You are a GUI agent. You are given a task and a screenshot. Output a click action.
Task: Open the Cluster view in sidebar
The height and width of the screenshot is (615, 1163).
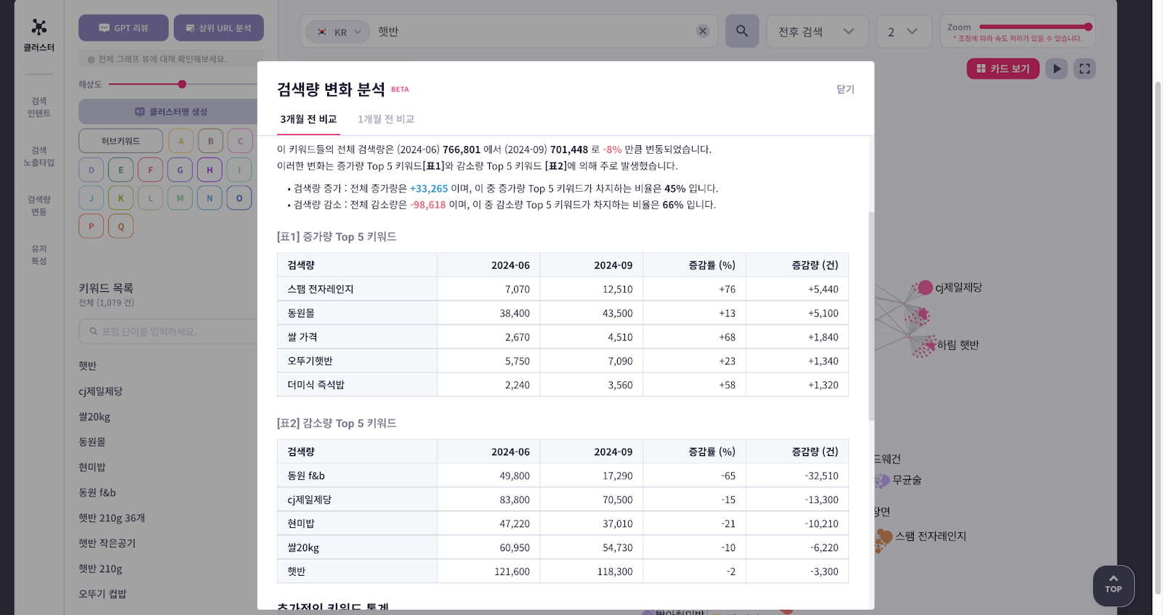[x=39, y=36]
